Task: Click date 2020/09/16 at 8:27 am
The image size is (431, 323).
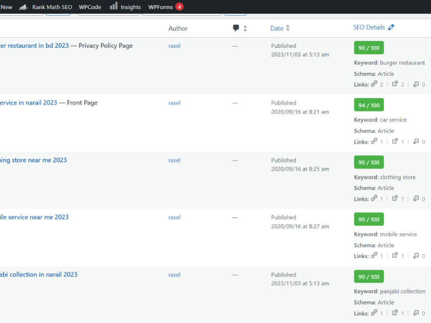Action: click(x=300, y=226)
